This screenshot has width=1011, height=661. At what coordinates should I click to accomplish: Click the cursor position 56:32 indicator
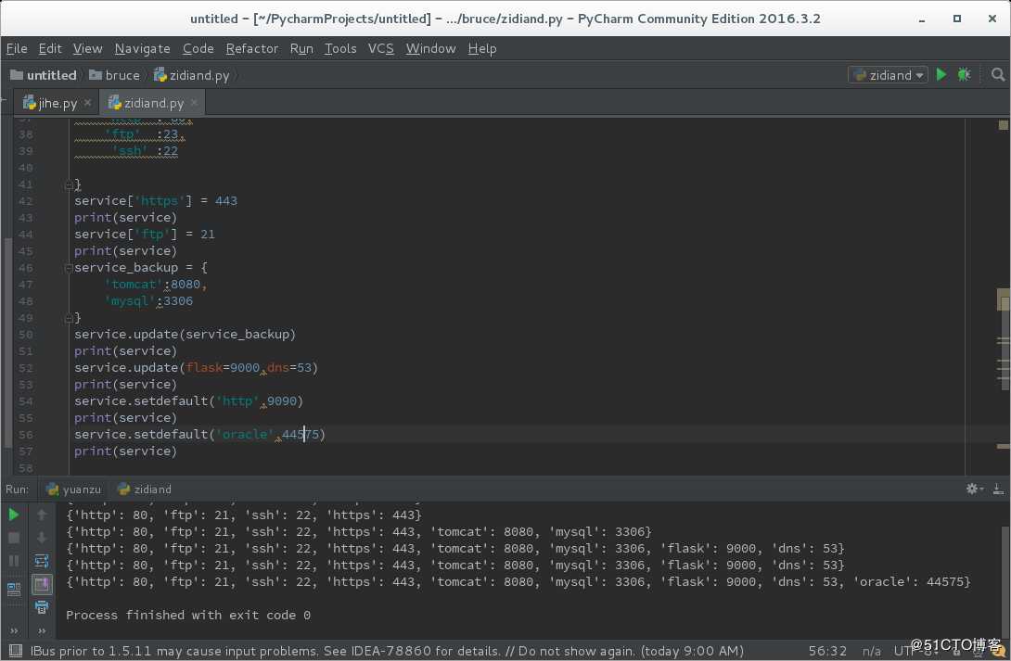click(827, 651)
